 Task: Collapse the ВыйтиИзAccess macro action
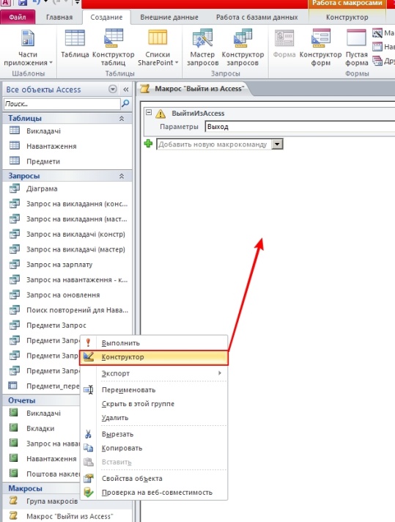[149, 112]
